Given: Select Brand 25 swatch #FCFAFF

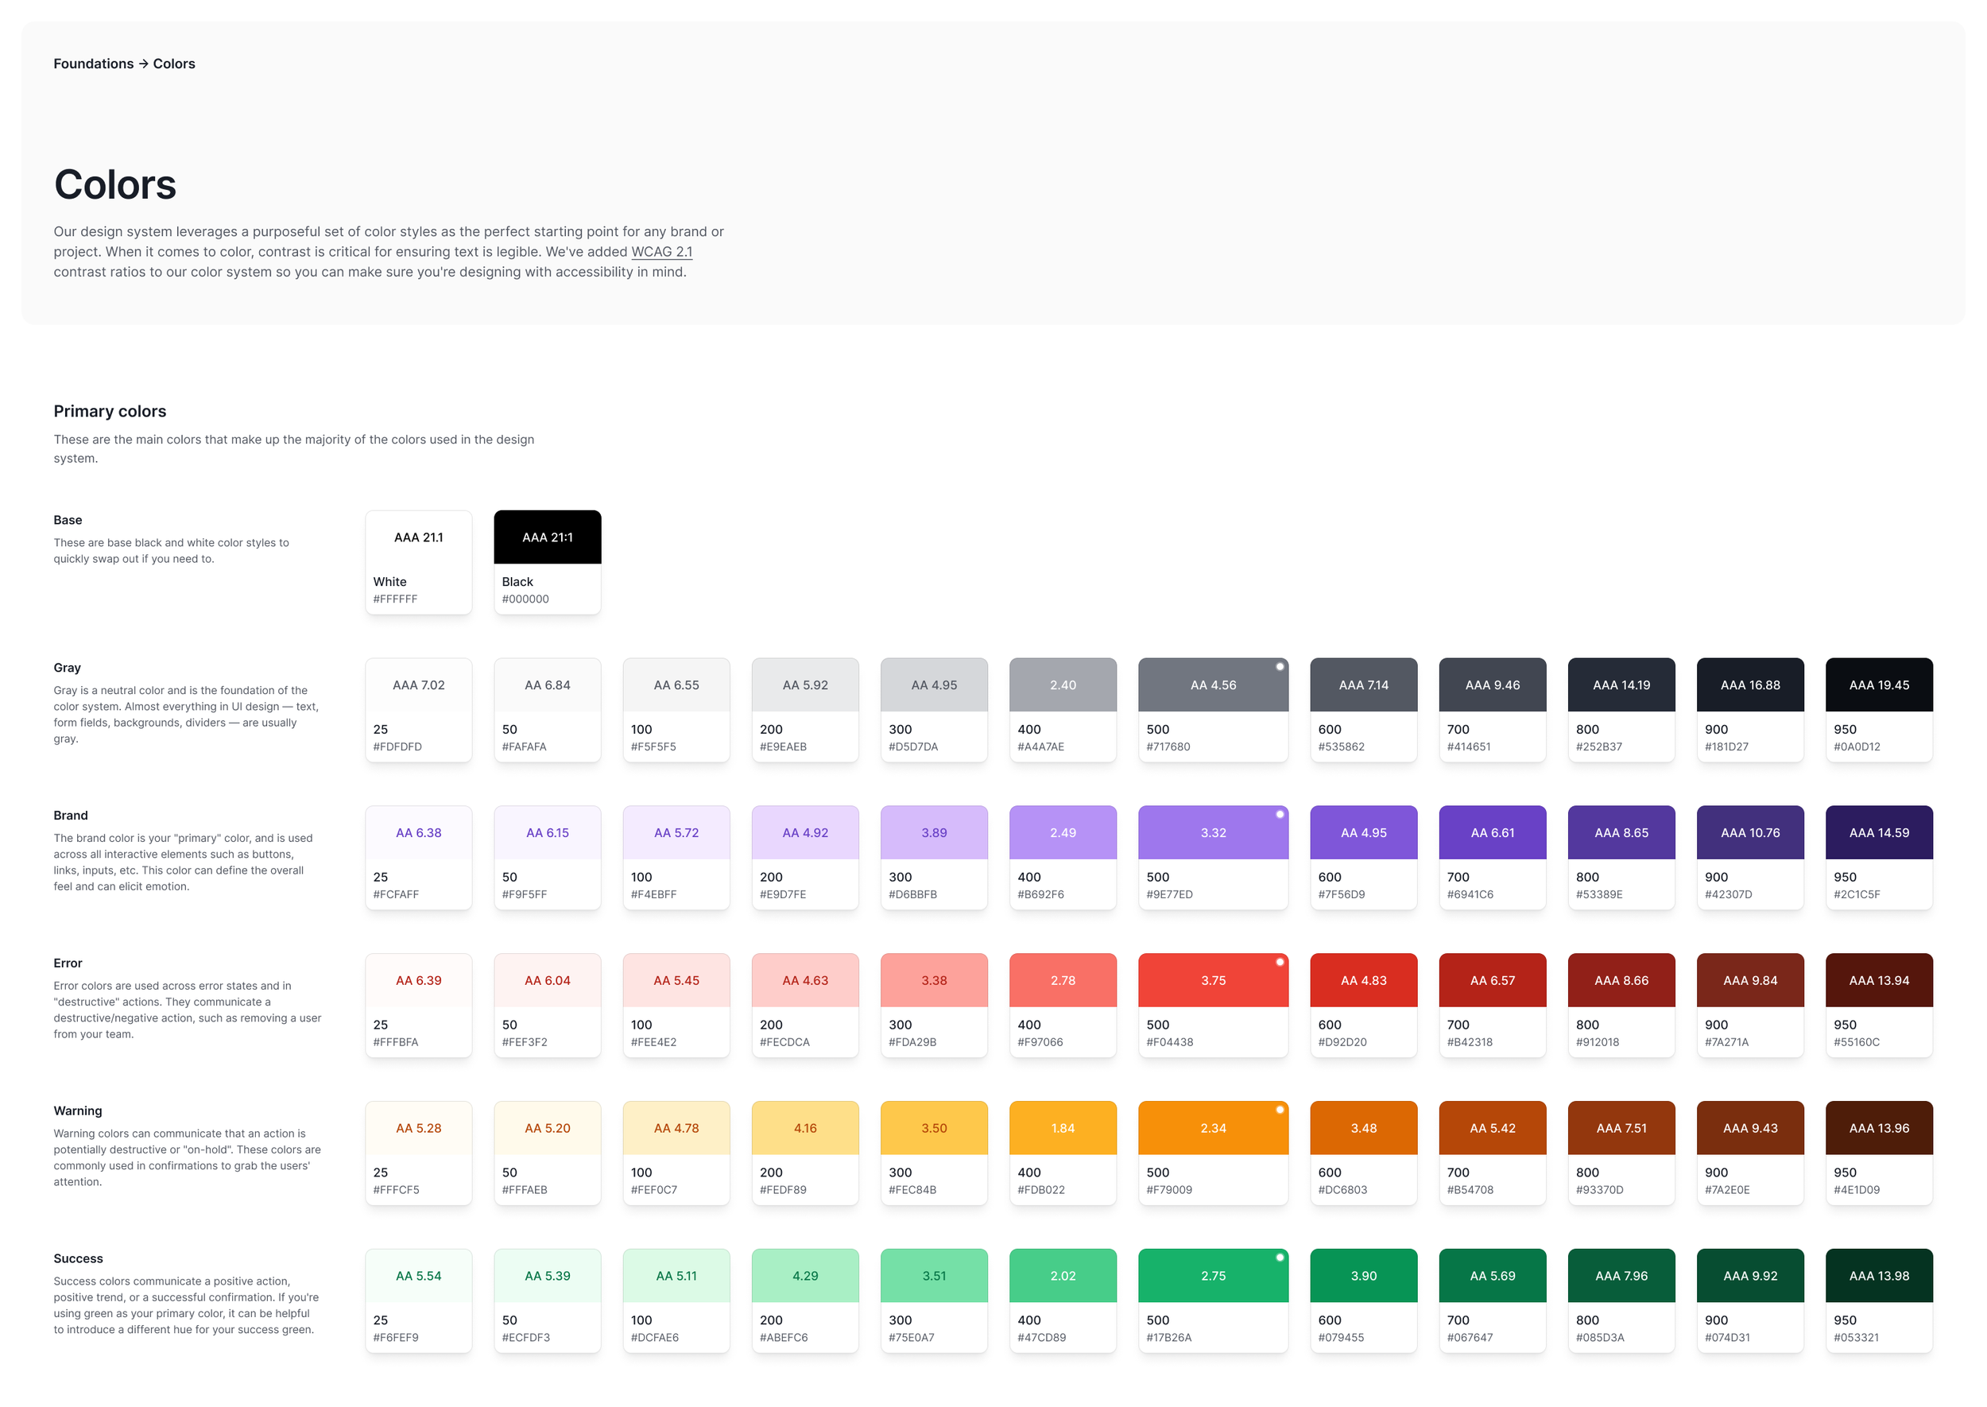Looking at the screenshot, I should pyautogui.click(x=418, y=857).
